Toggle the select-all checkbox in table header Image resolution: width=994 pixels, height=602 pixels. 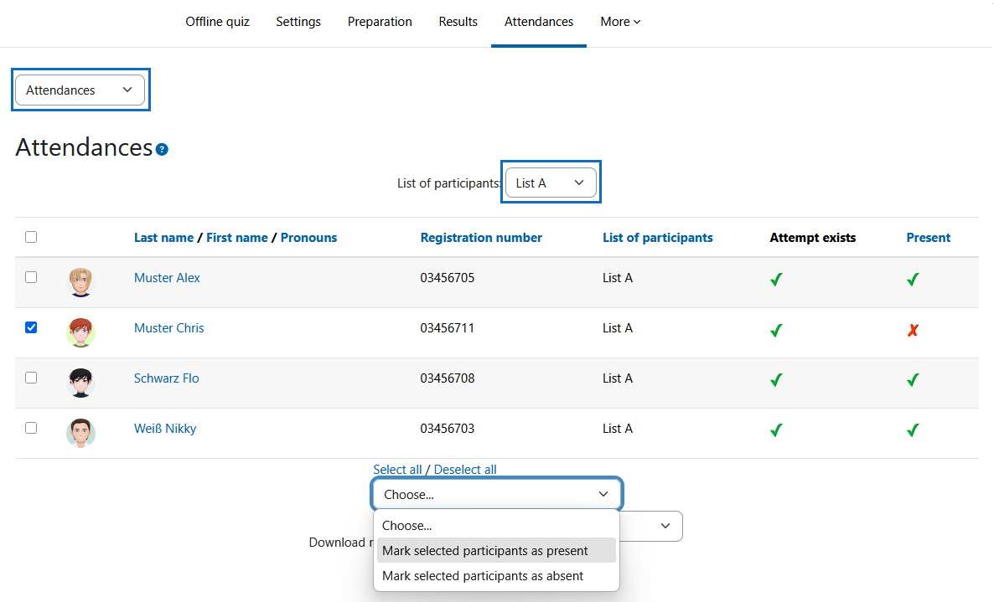(31, 237)
